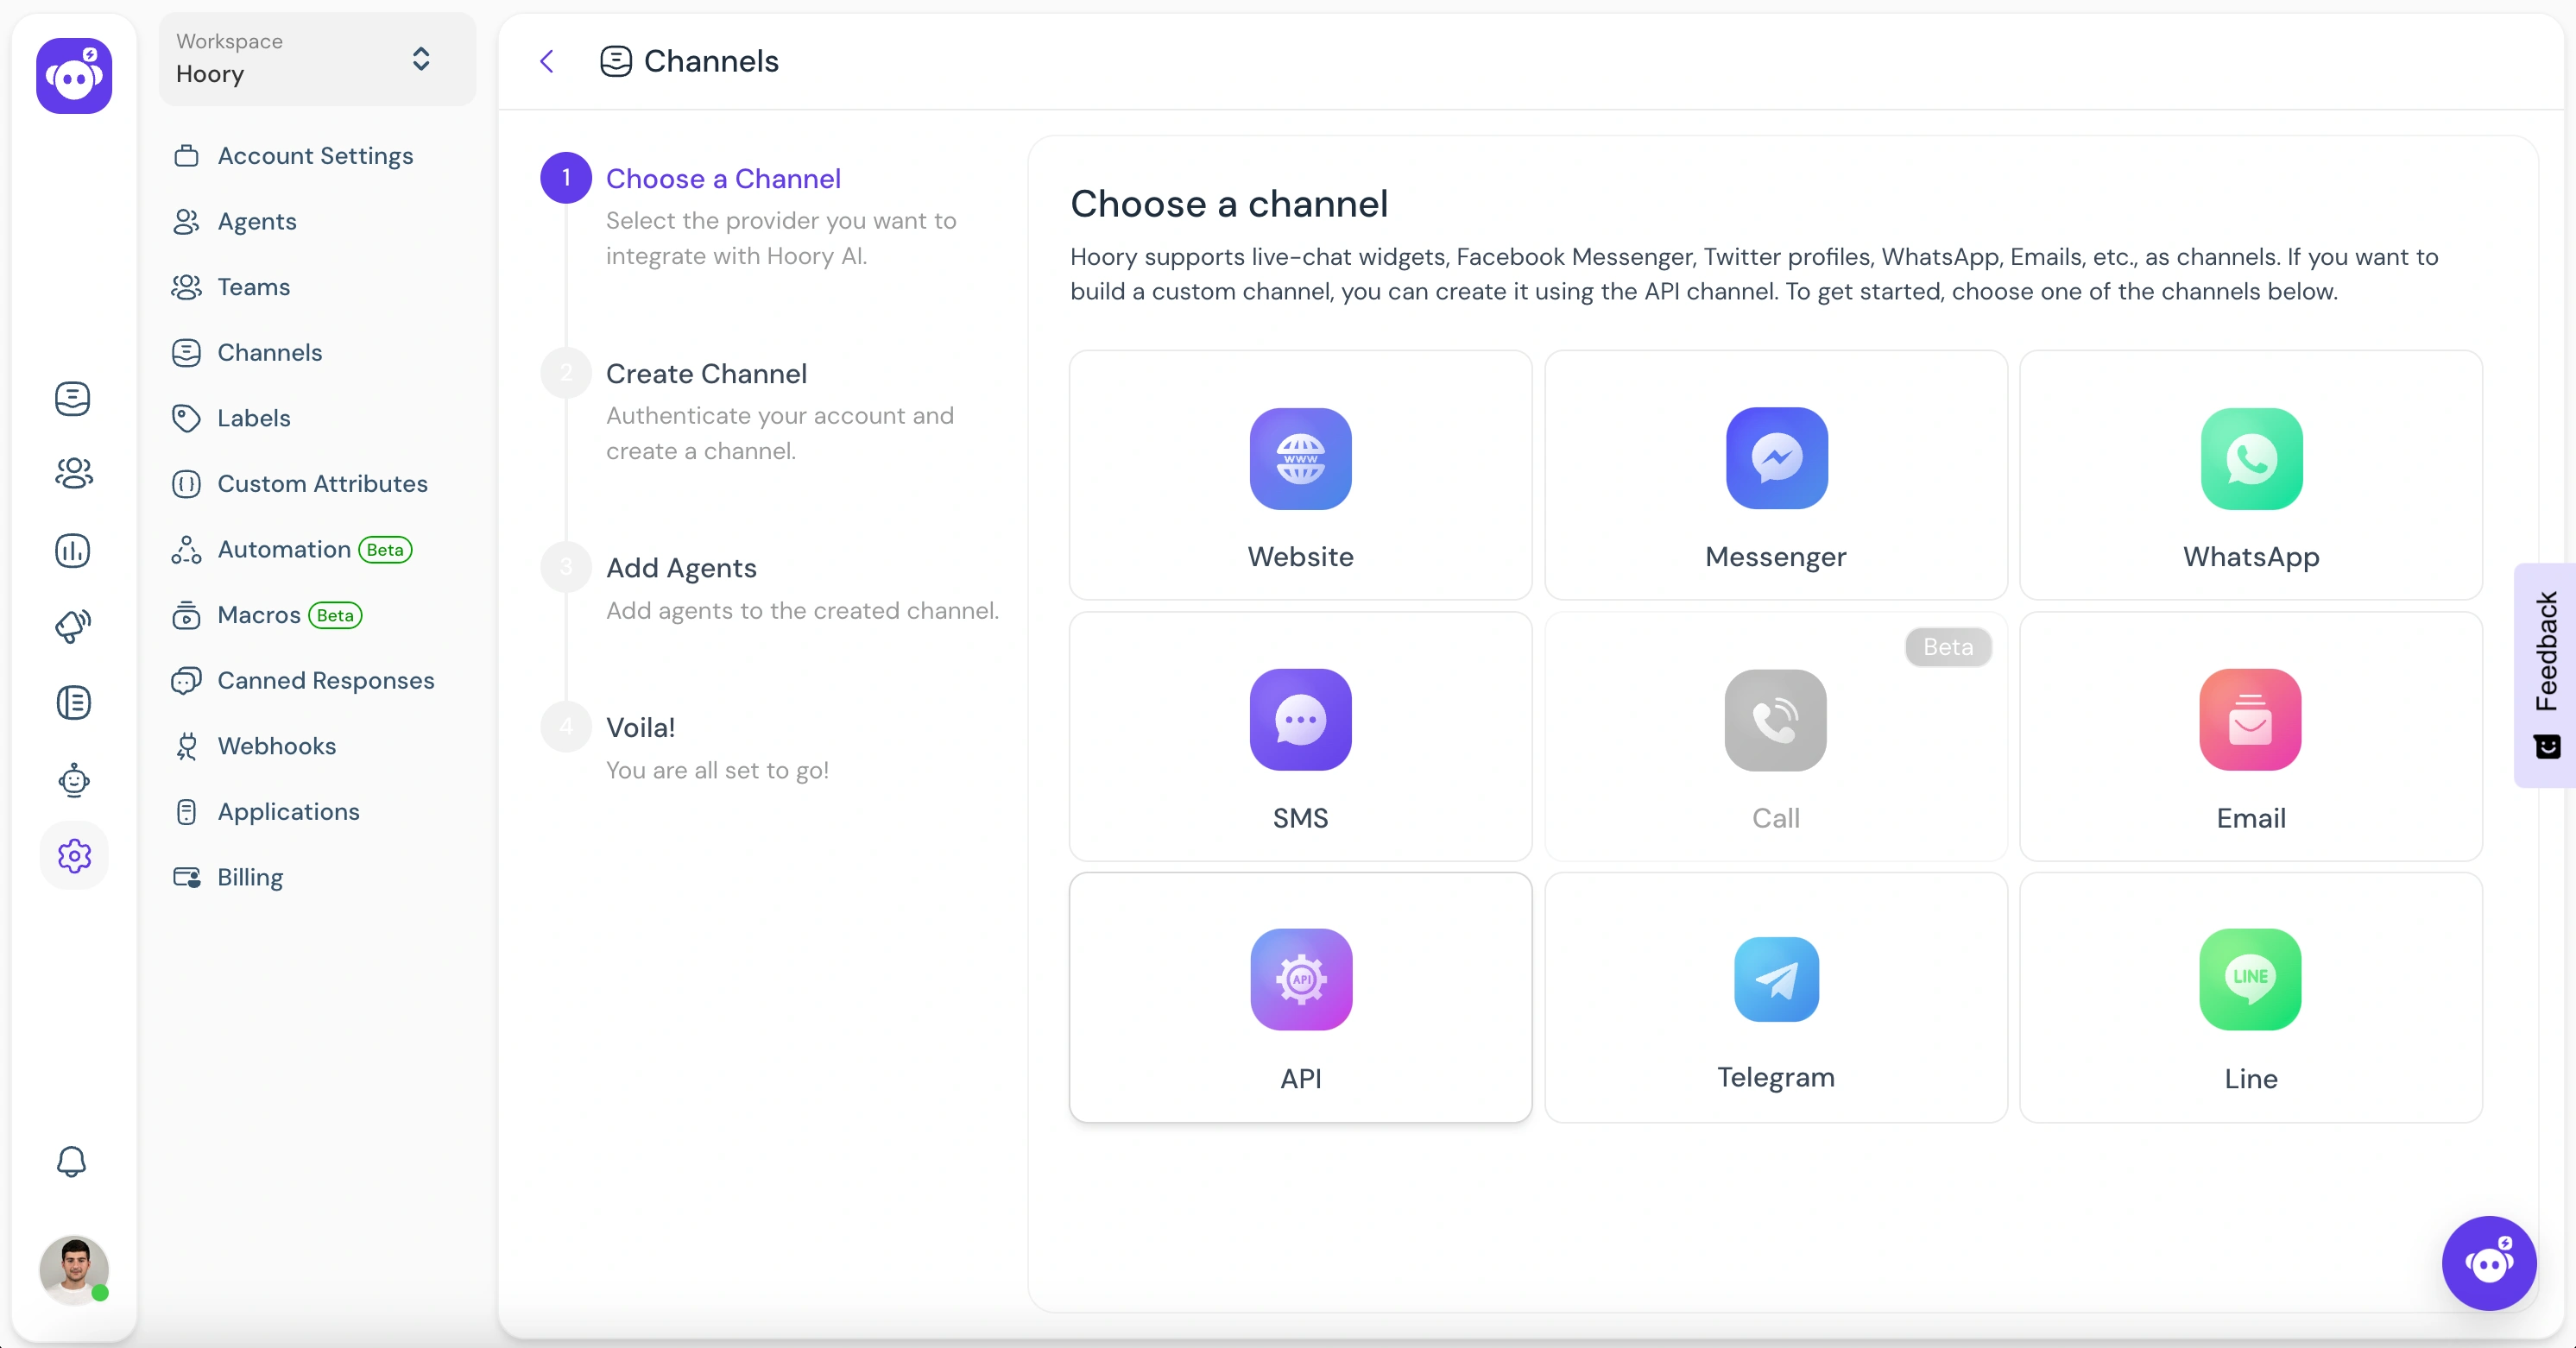Select the SMS channel icon
2576x1348 pixels.
click(1300, 717)
